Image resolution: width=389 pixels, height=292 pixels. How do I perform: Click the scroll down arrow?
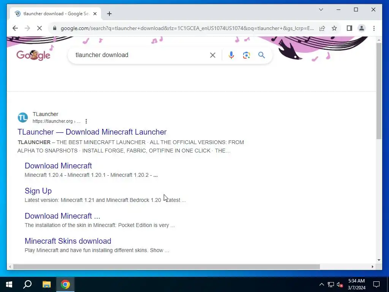[x=379, y=260]
